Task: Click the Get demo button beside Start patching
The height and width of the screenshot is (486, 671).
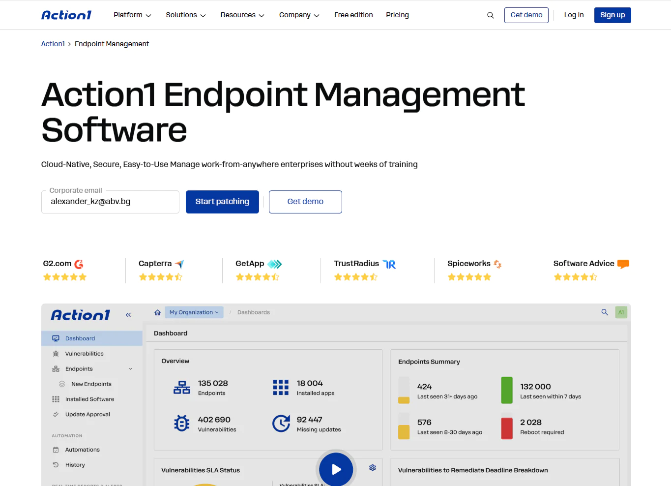Action: (x=305, y=202)
